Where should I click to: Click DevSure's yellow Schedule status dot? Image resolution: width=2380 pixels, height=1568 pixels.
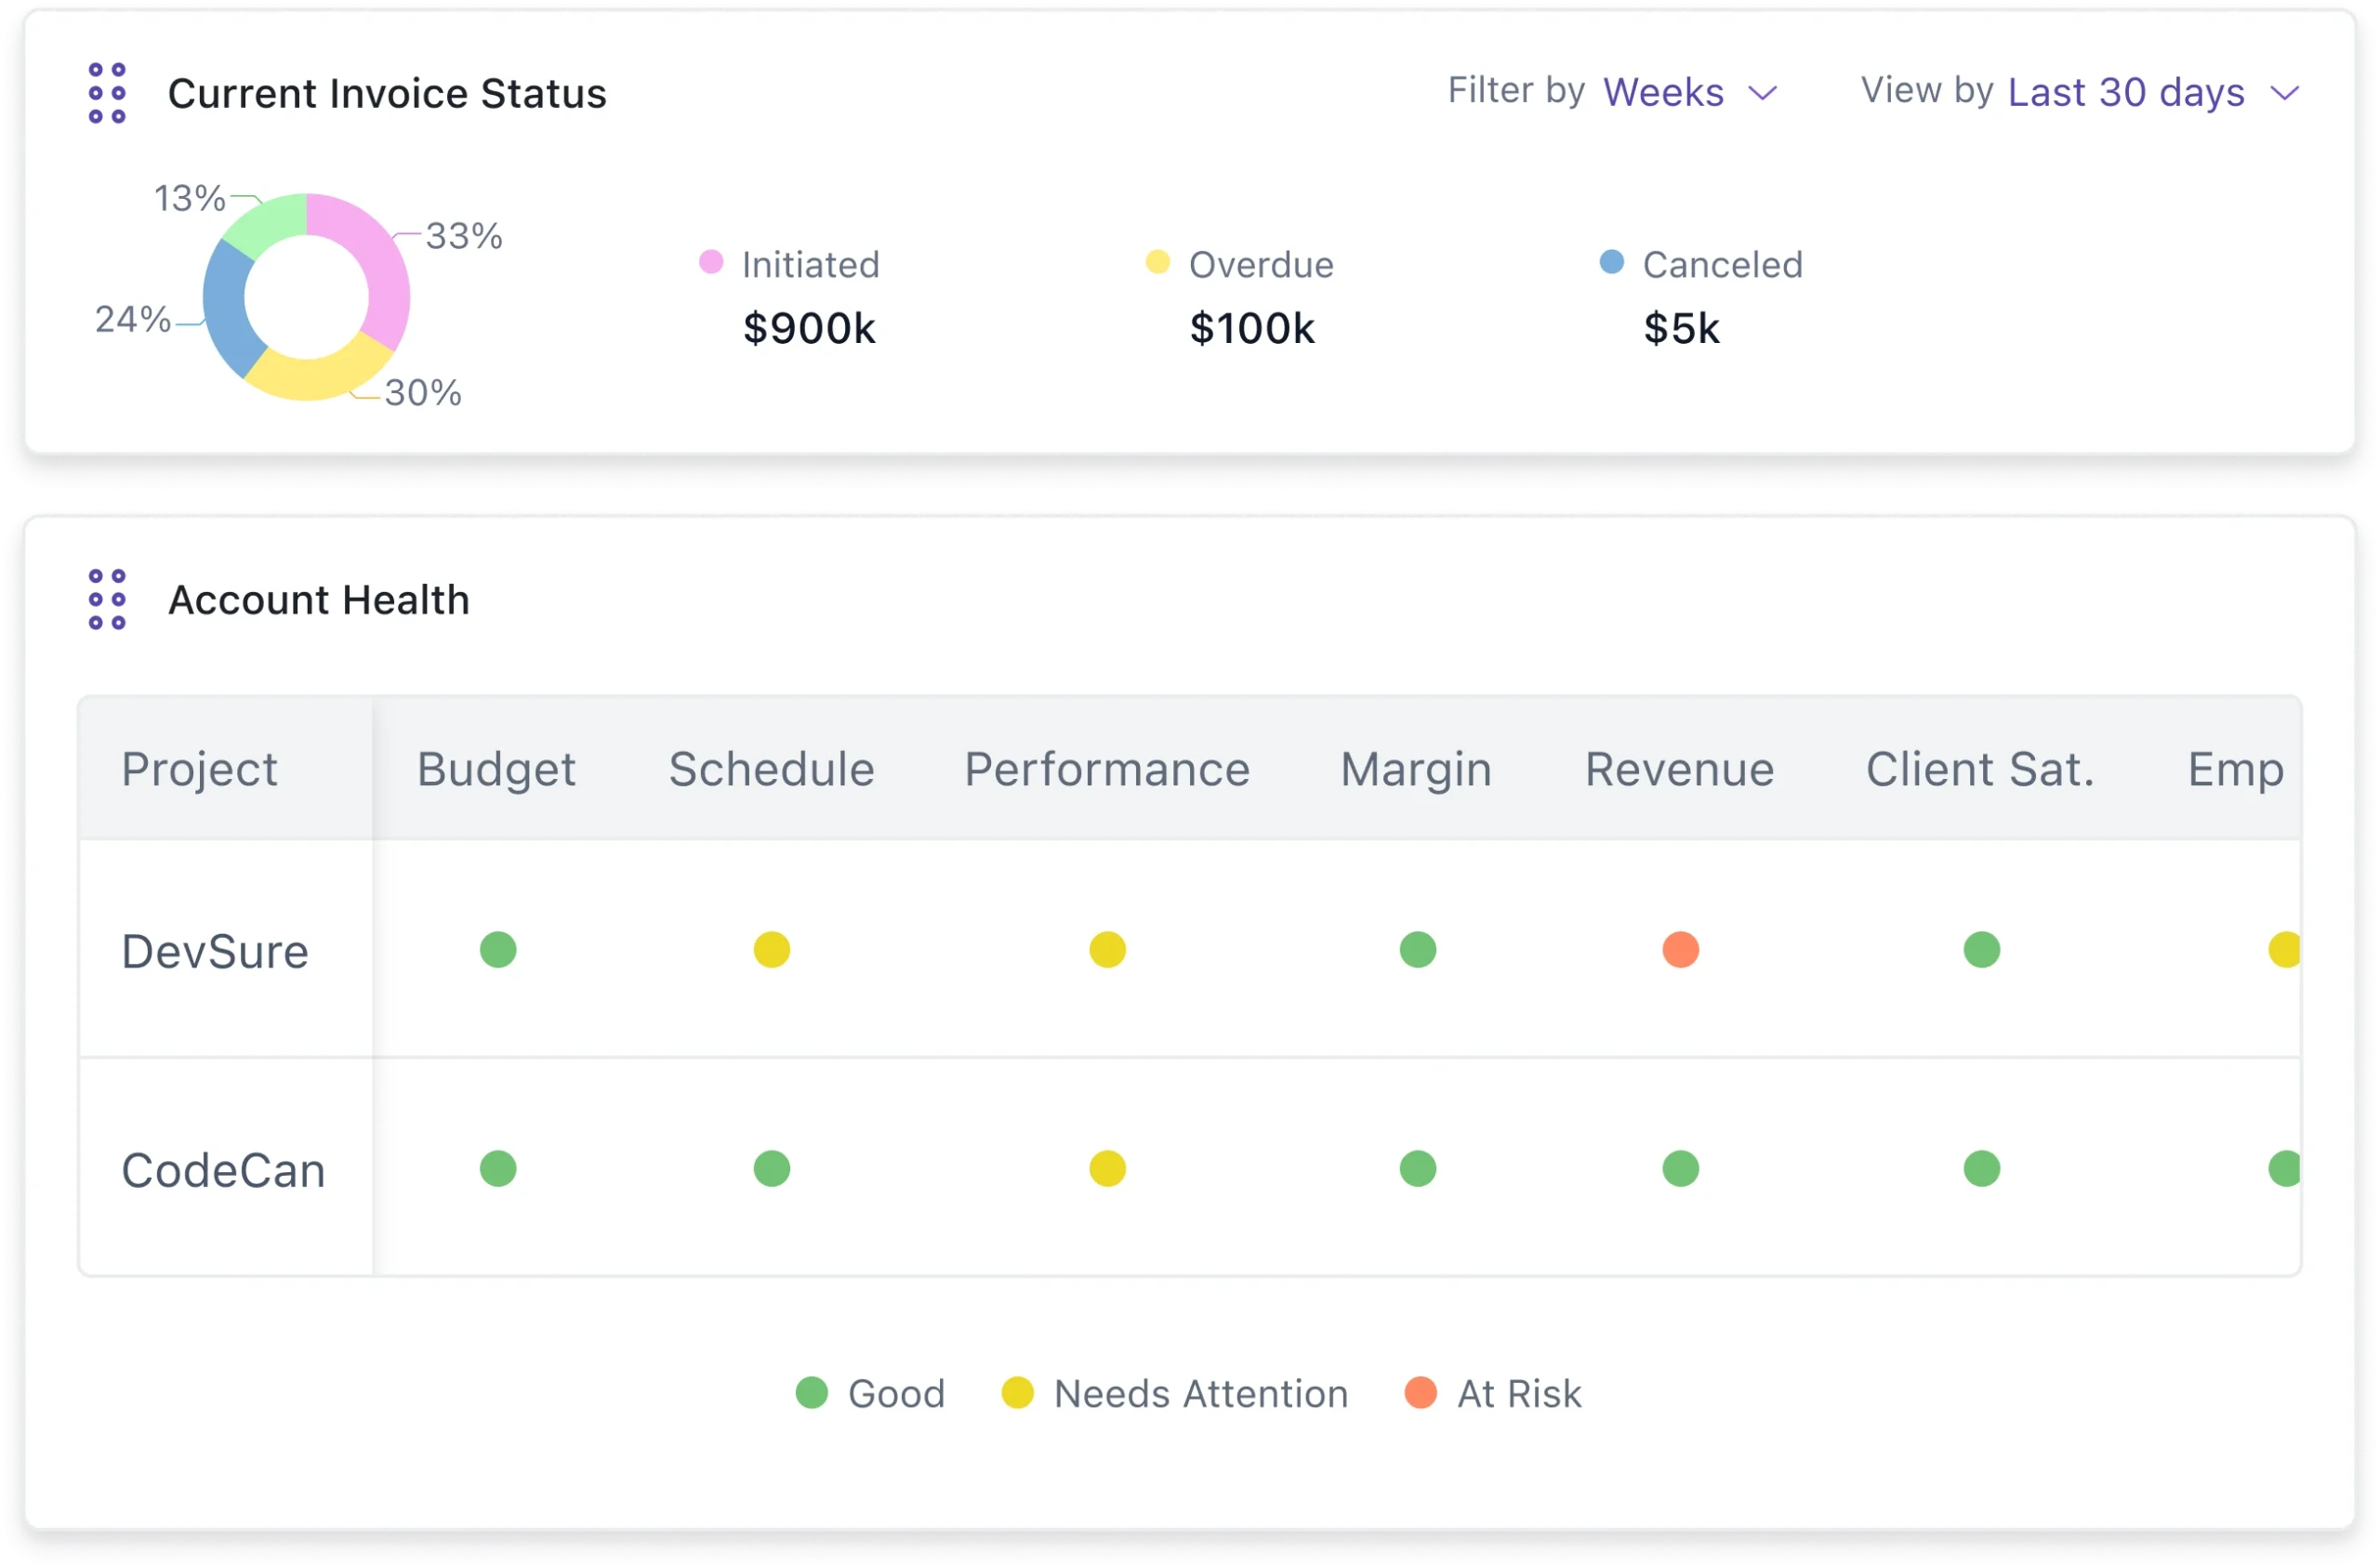(x=771, y=949)
